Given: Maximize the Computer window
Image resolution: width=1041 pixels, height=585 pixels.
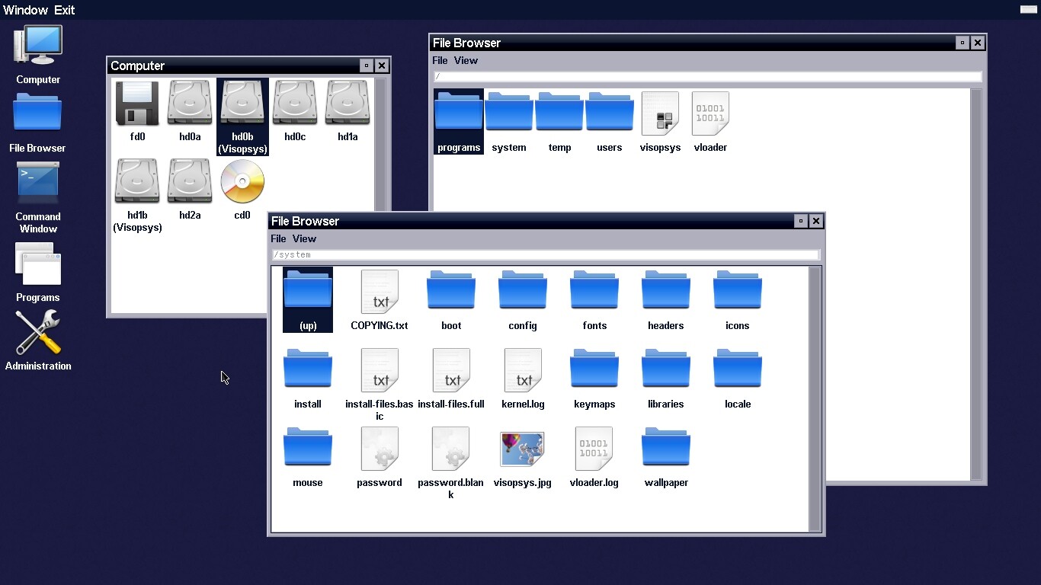Looking at the screenshot, I should (x=367, y=66).
